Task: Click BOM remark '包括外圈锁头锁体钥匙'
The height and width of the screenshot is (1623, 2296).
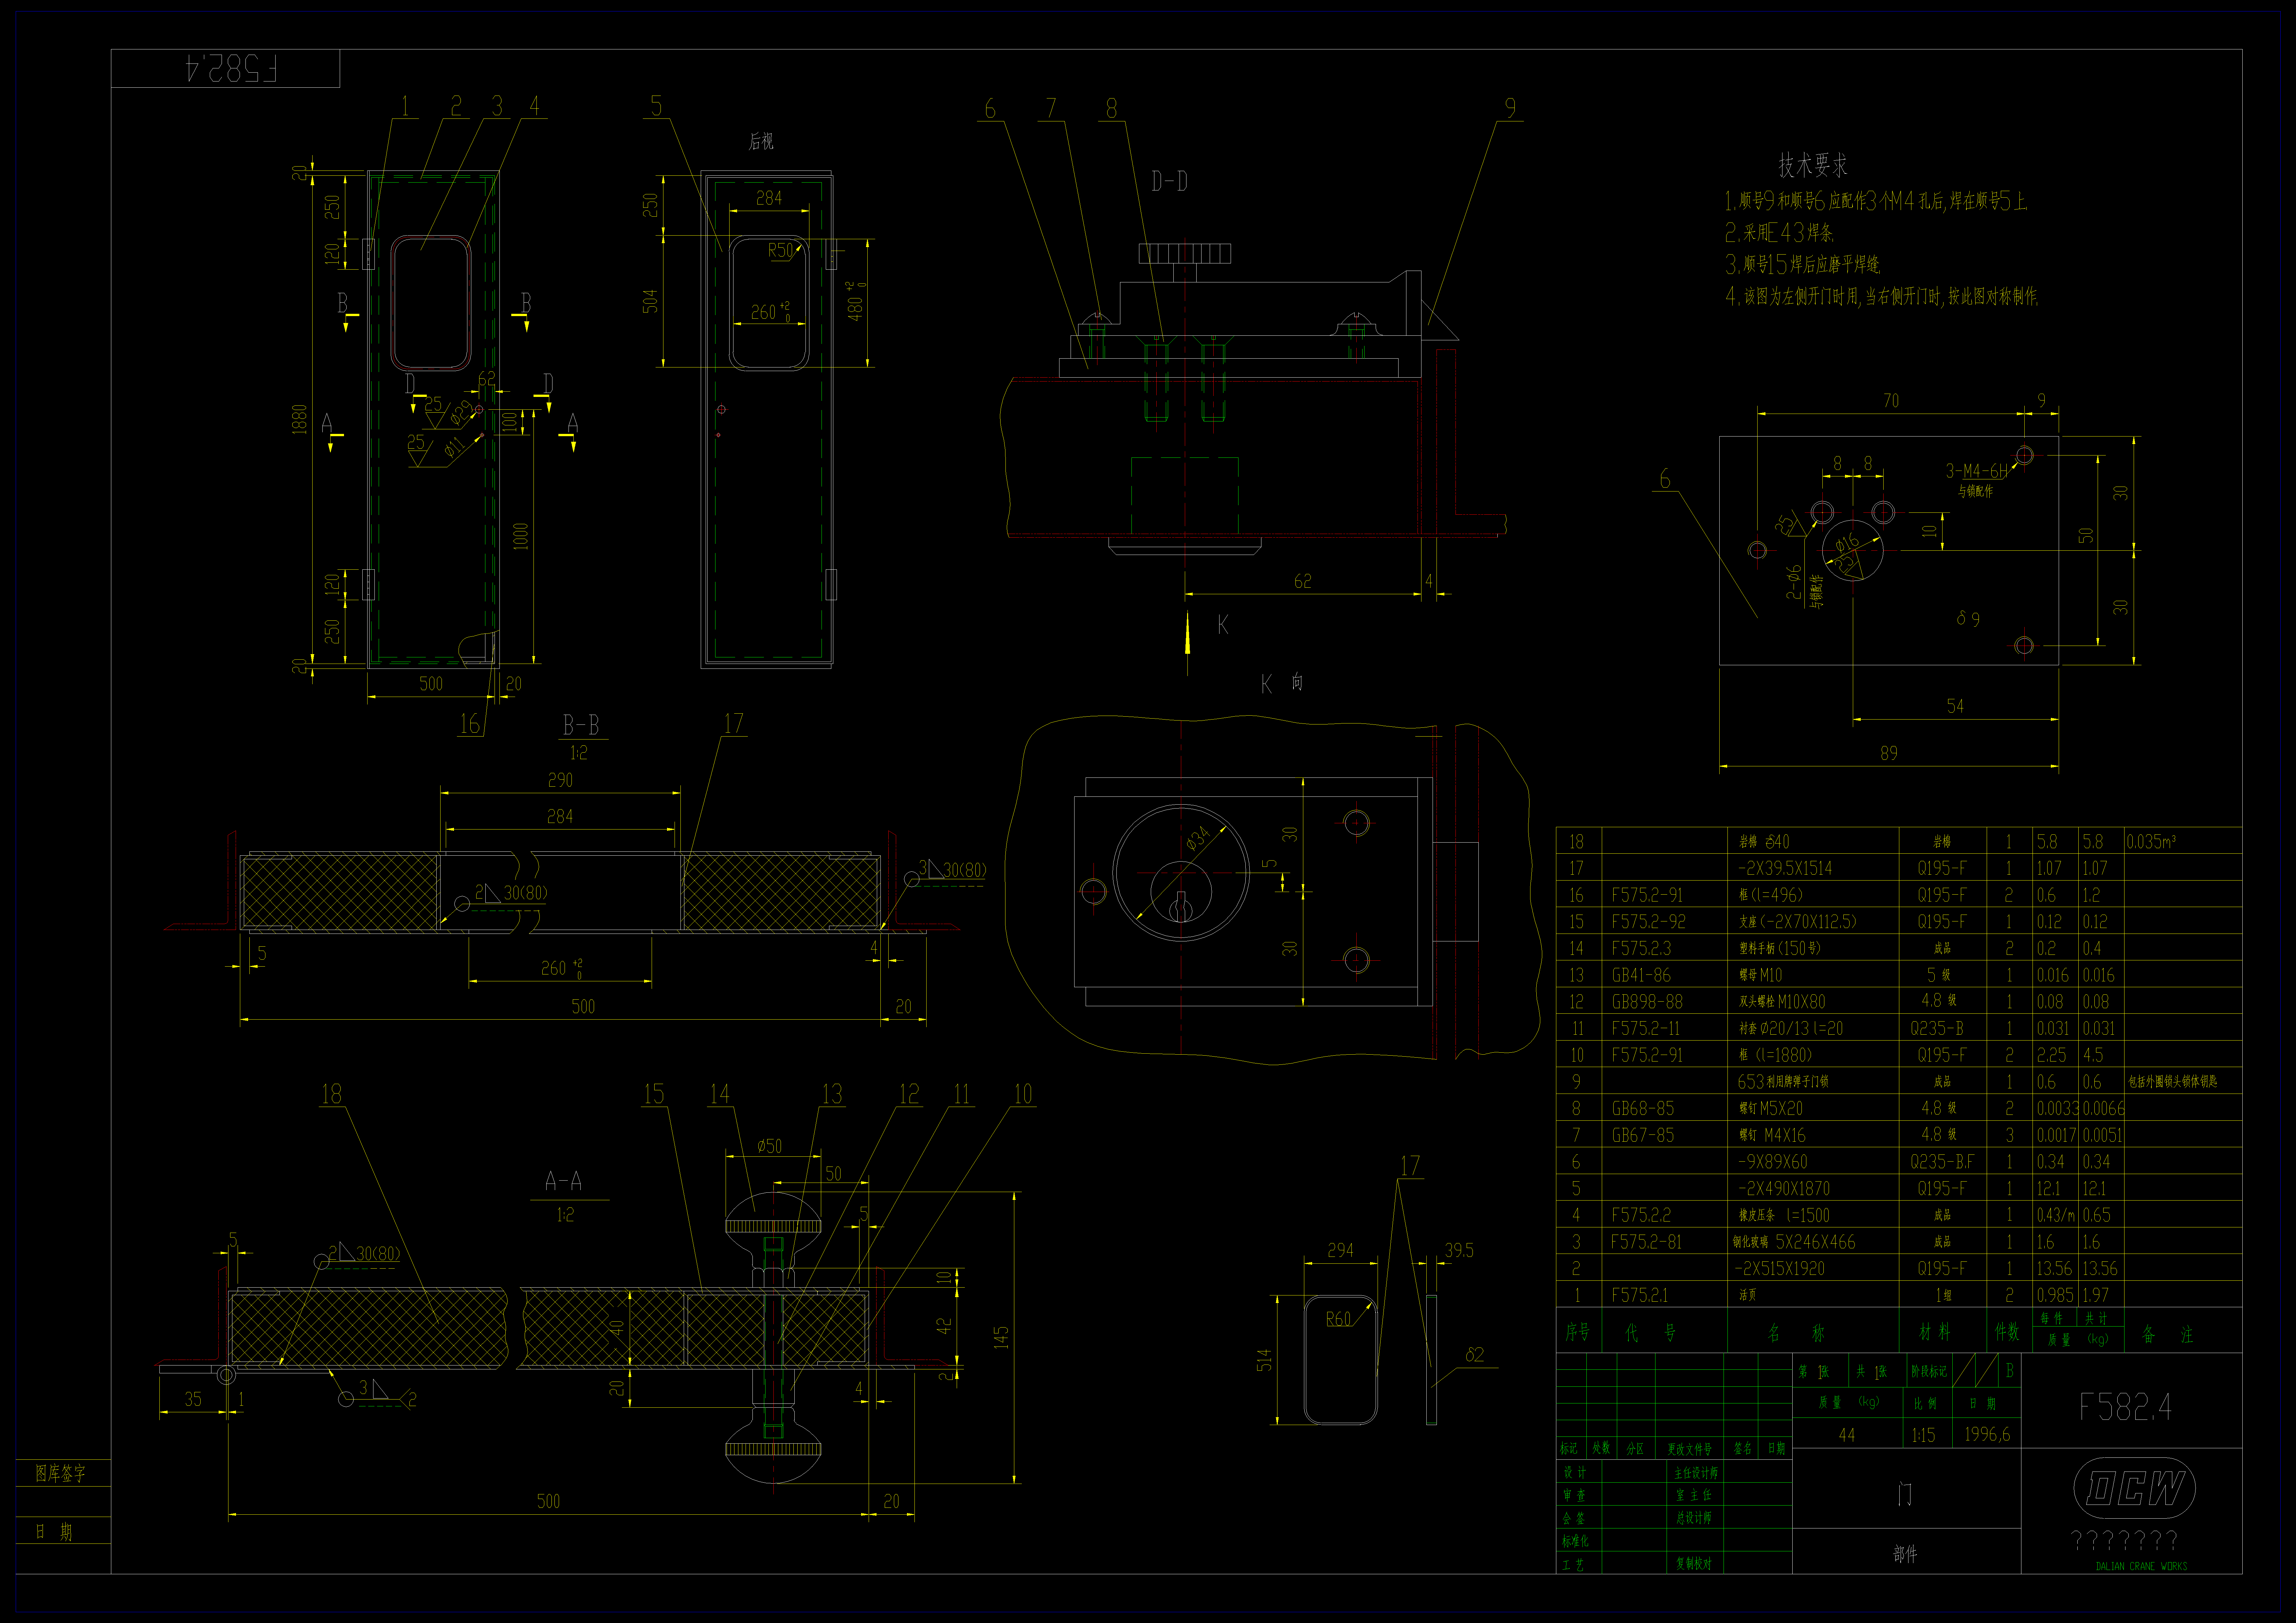Action: [2172, 1082]
